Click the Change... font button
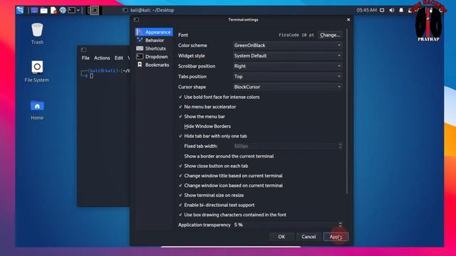This screenshot has width=456, height=256. [330, 35]
